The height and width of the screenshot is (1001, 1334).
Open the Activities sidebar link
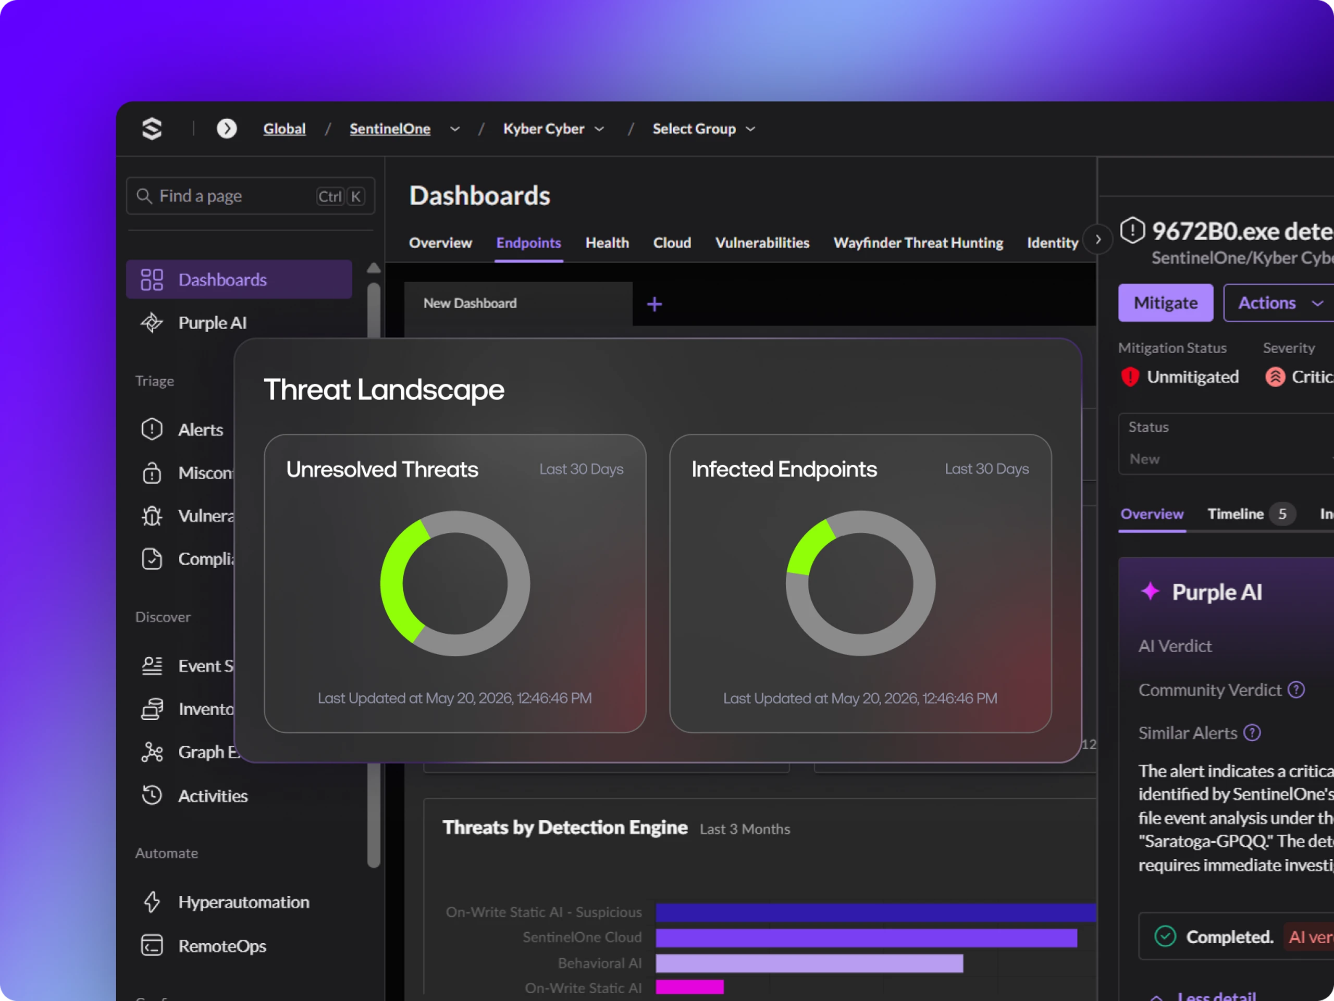click(x=212, y=795)
